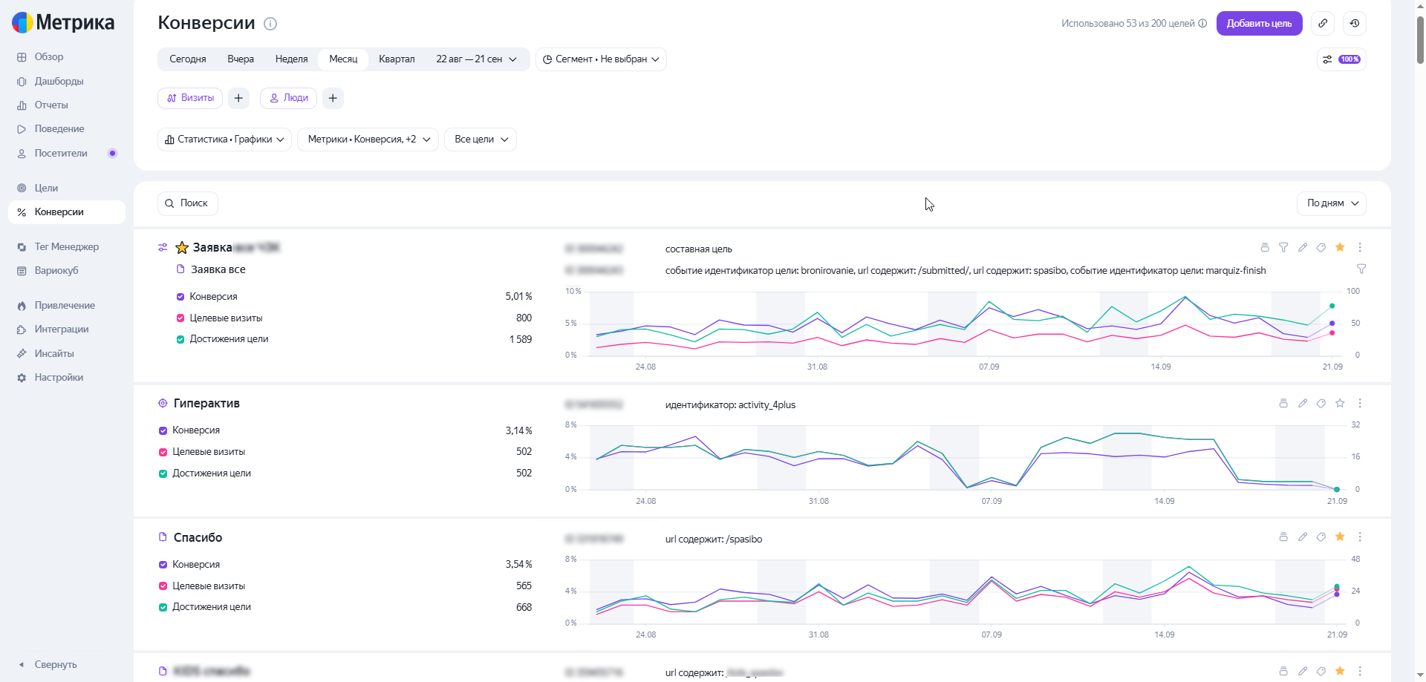This screenshot has width=1426, height=682.
Task: Open Вариокуб in the sidebar
Action: click(x=56, y=271)
